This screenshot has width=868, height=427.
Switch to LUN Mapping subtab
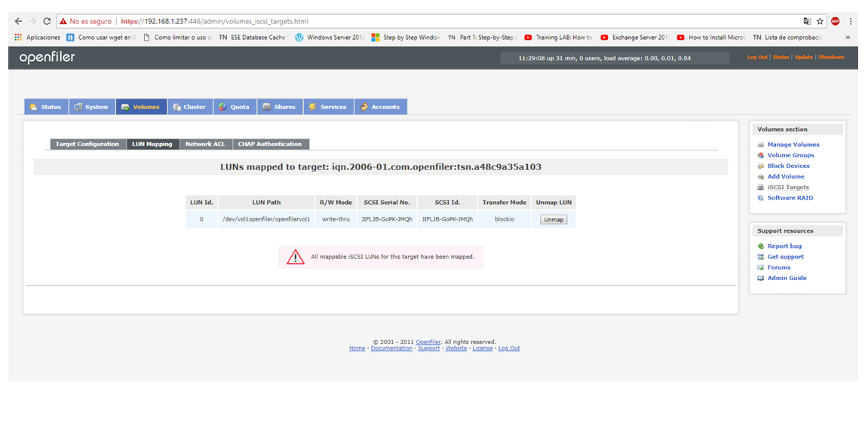click(152, 144)
